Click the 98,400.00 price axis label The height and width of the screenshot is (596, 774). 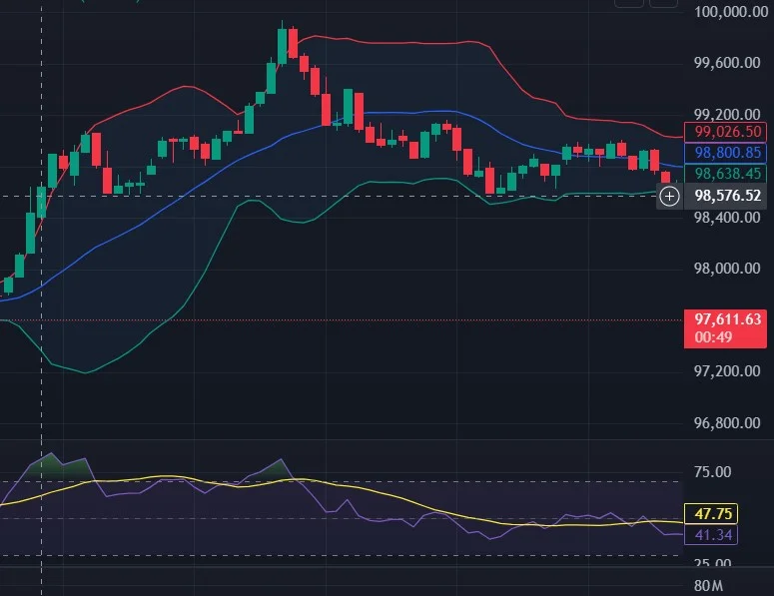(727, 217)
